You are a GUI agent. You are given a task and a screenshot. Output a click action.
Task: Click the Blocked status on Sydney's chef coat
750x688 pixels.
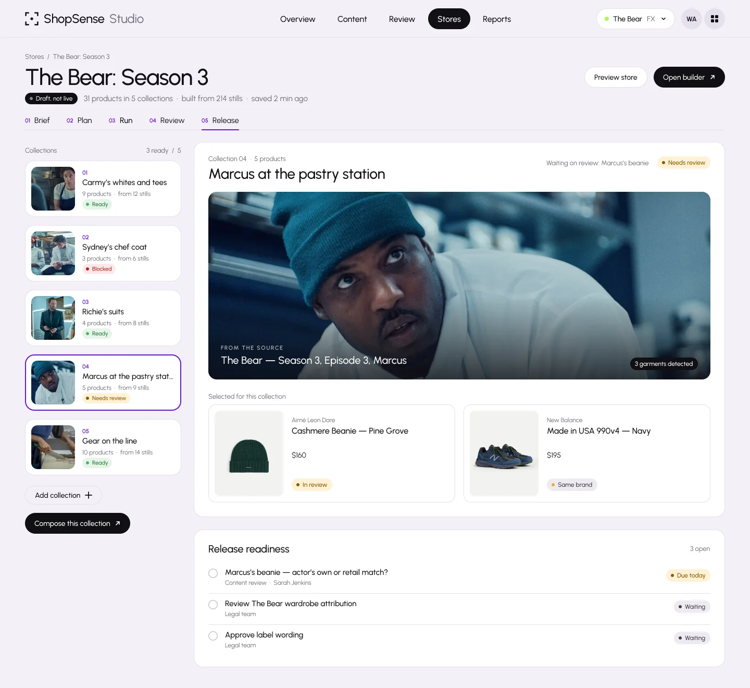(99, 269)
